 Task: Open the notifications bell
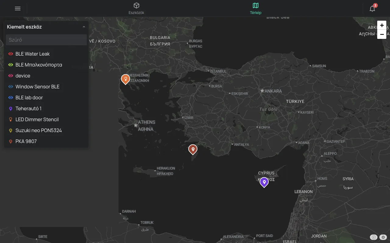[x=372, y=9]
